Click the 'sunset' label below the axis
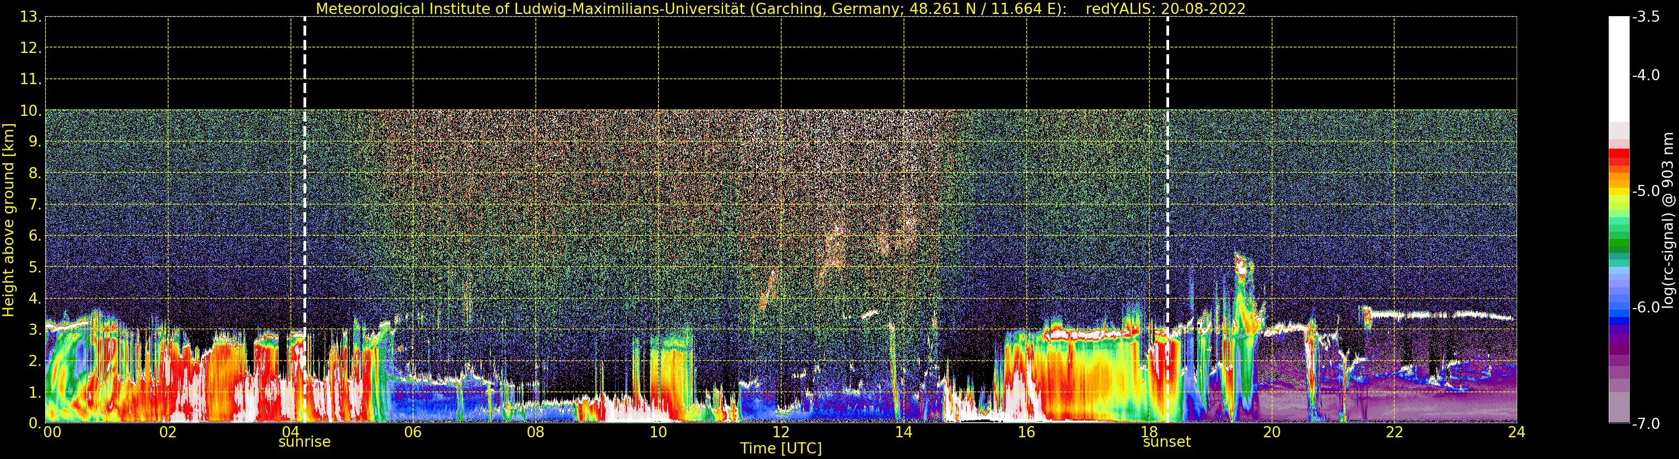Image resolution: width=1679 pixels, height=459 pixels. point(1167,441)
